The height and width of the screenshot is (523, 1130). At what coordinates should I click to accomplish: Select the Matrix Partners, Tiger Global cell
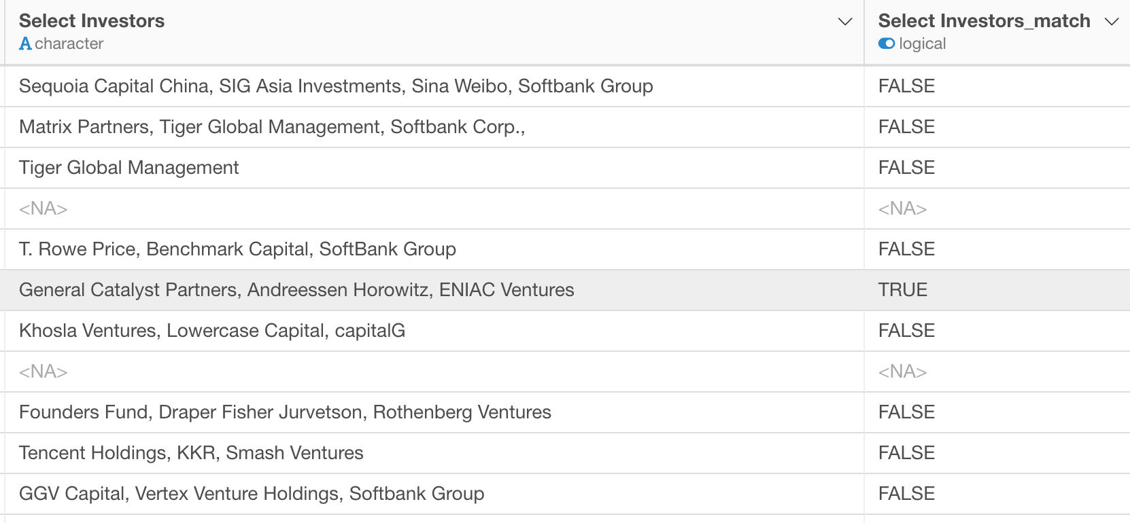(x=434, y=127)
